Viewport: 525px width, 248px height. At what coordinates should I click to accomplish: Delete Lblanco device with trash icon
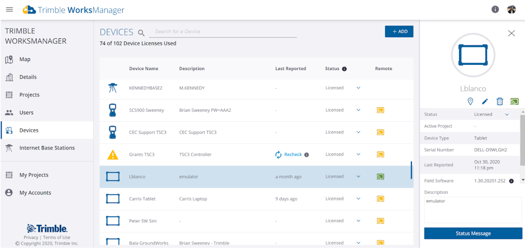(x=500, y=101)
